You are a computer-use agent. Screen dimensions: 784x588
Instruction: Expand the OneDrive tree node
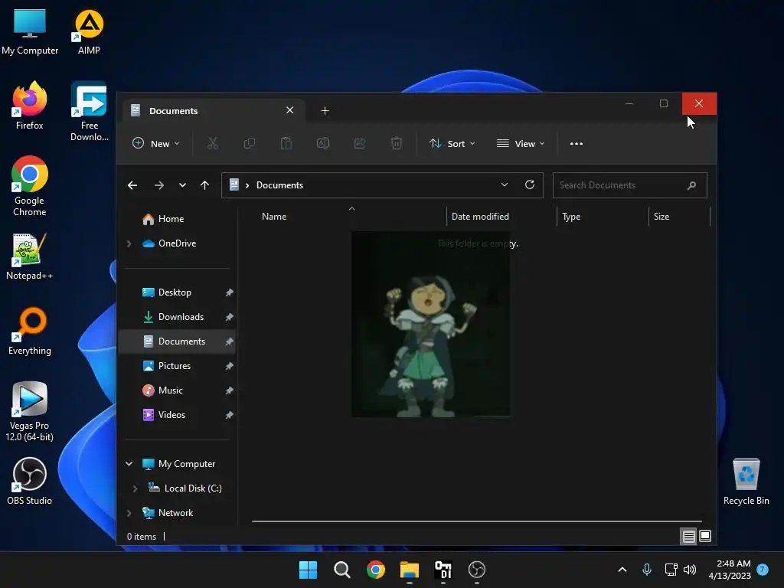pyautogui.click(x=129, y=243)
